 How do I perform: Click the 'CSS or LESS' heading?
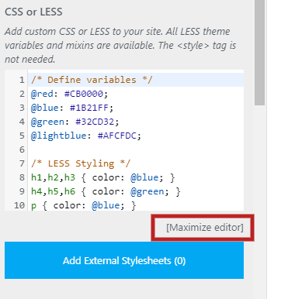tap(33, 12)
